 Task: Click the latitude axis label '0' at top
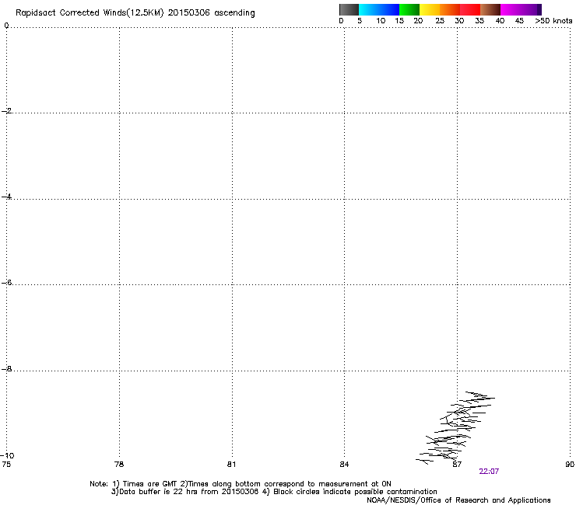pos(6,26)
